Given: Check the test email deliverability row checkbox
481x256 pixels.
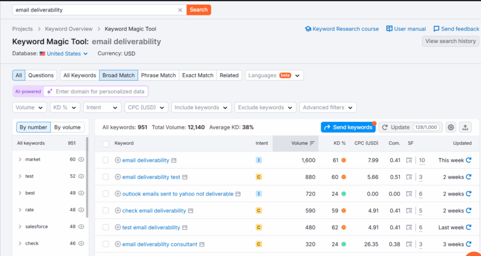Looking at the screenshot, I should pyautogui.click(x=106, y=227).
